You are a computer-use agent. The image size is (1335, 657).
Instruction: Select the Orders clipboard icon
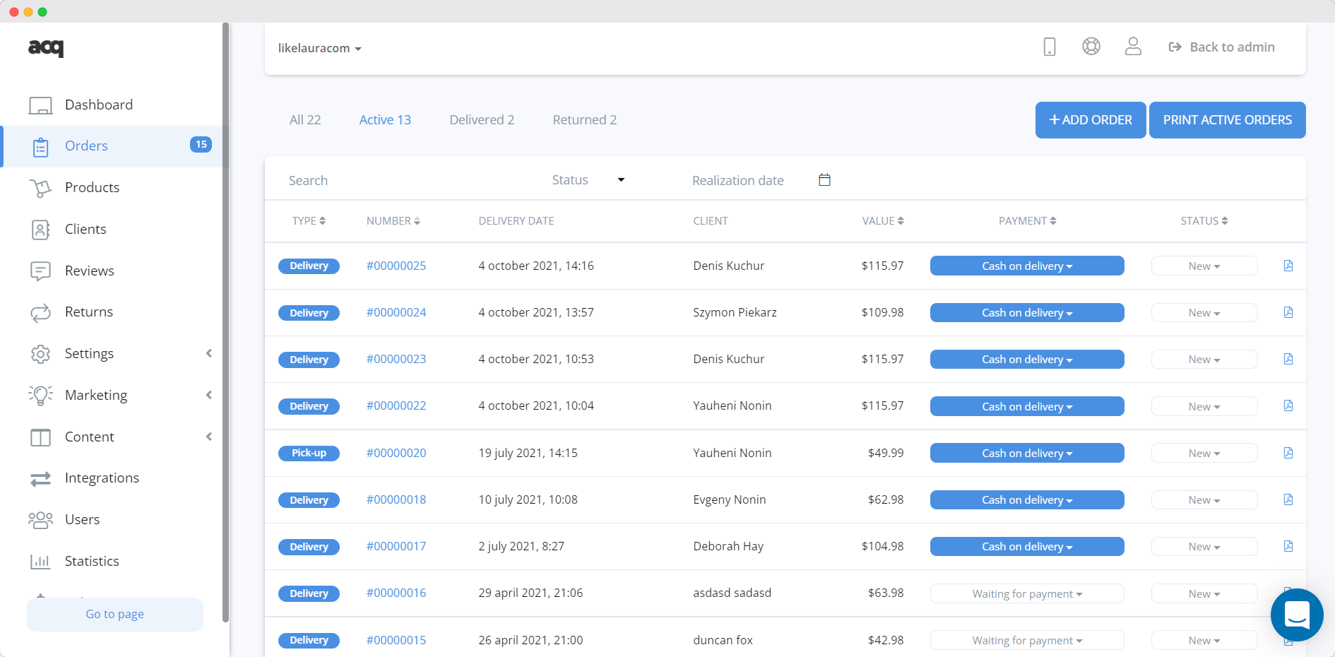coord(40,147)
